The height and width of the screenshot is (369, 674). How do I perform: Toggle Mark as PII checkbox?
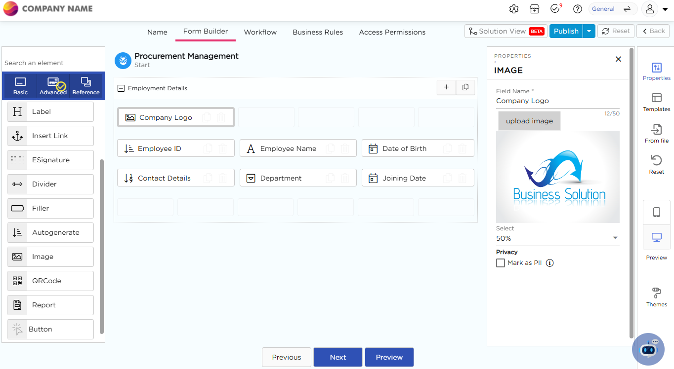(501, 263)
